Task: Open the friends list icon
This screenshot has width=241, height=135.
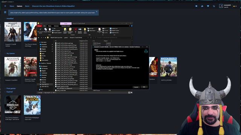Action: coord(202,6)
